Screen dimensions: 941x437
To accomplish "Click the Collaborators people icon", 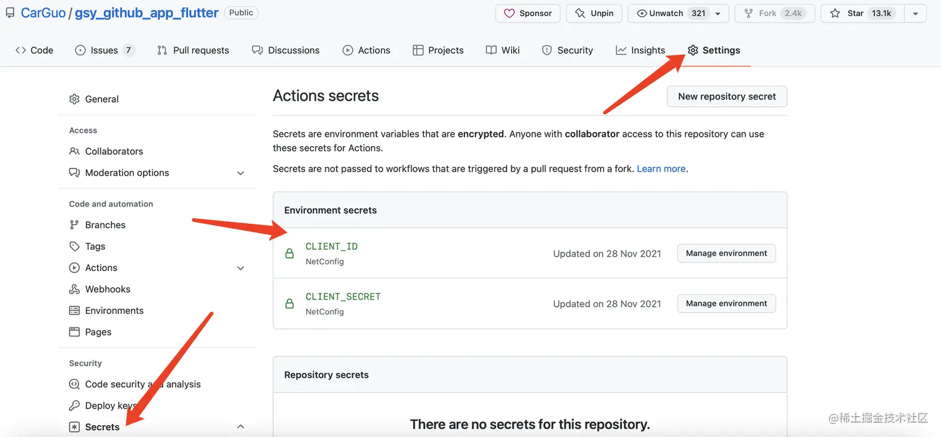I will point(74,151).
